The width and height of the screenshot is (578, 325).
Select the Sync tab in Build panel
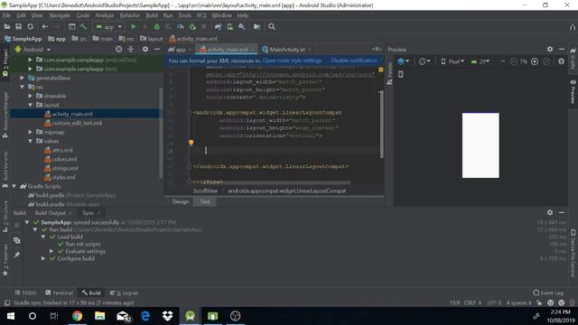89,213
